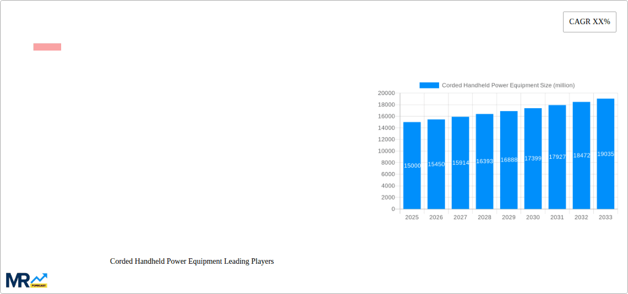Select the 2027 bar labeled 15914
This screenshot has height=294, width=628.
[x=461, y=163]
